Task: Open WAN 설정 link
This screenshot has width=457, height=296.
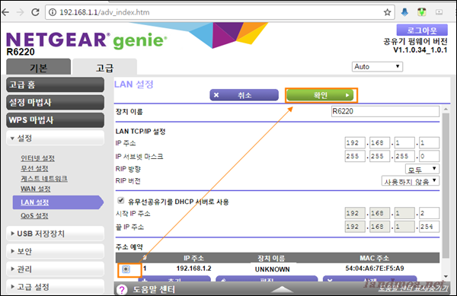Action: tap(36, 189)
